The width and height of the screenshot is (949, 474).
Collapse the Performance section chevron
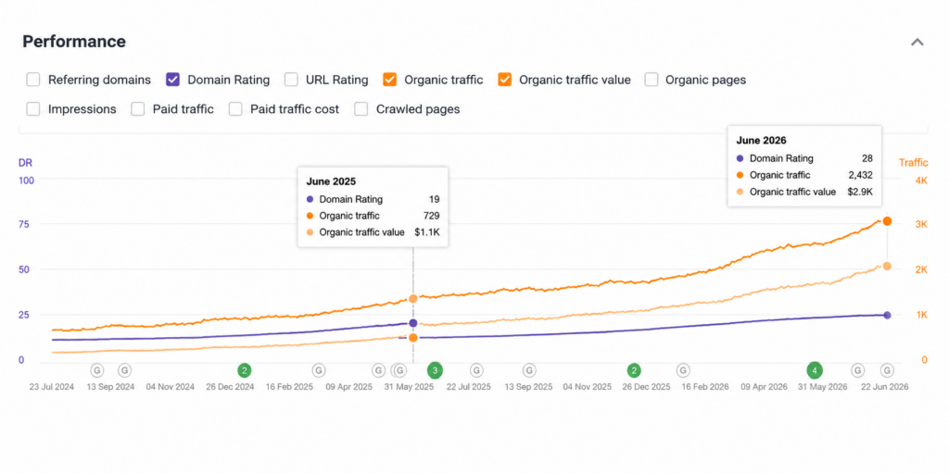click(917, 43)
